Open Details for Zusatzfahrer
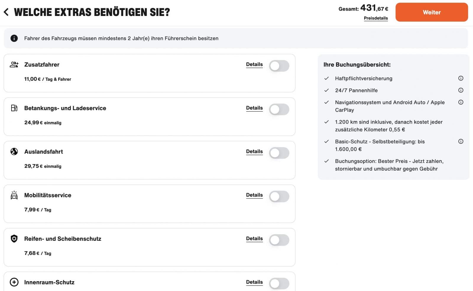Image resolution: width=473 pixels, height=291 pixels. point(254,64)
